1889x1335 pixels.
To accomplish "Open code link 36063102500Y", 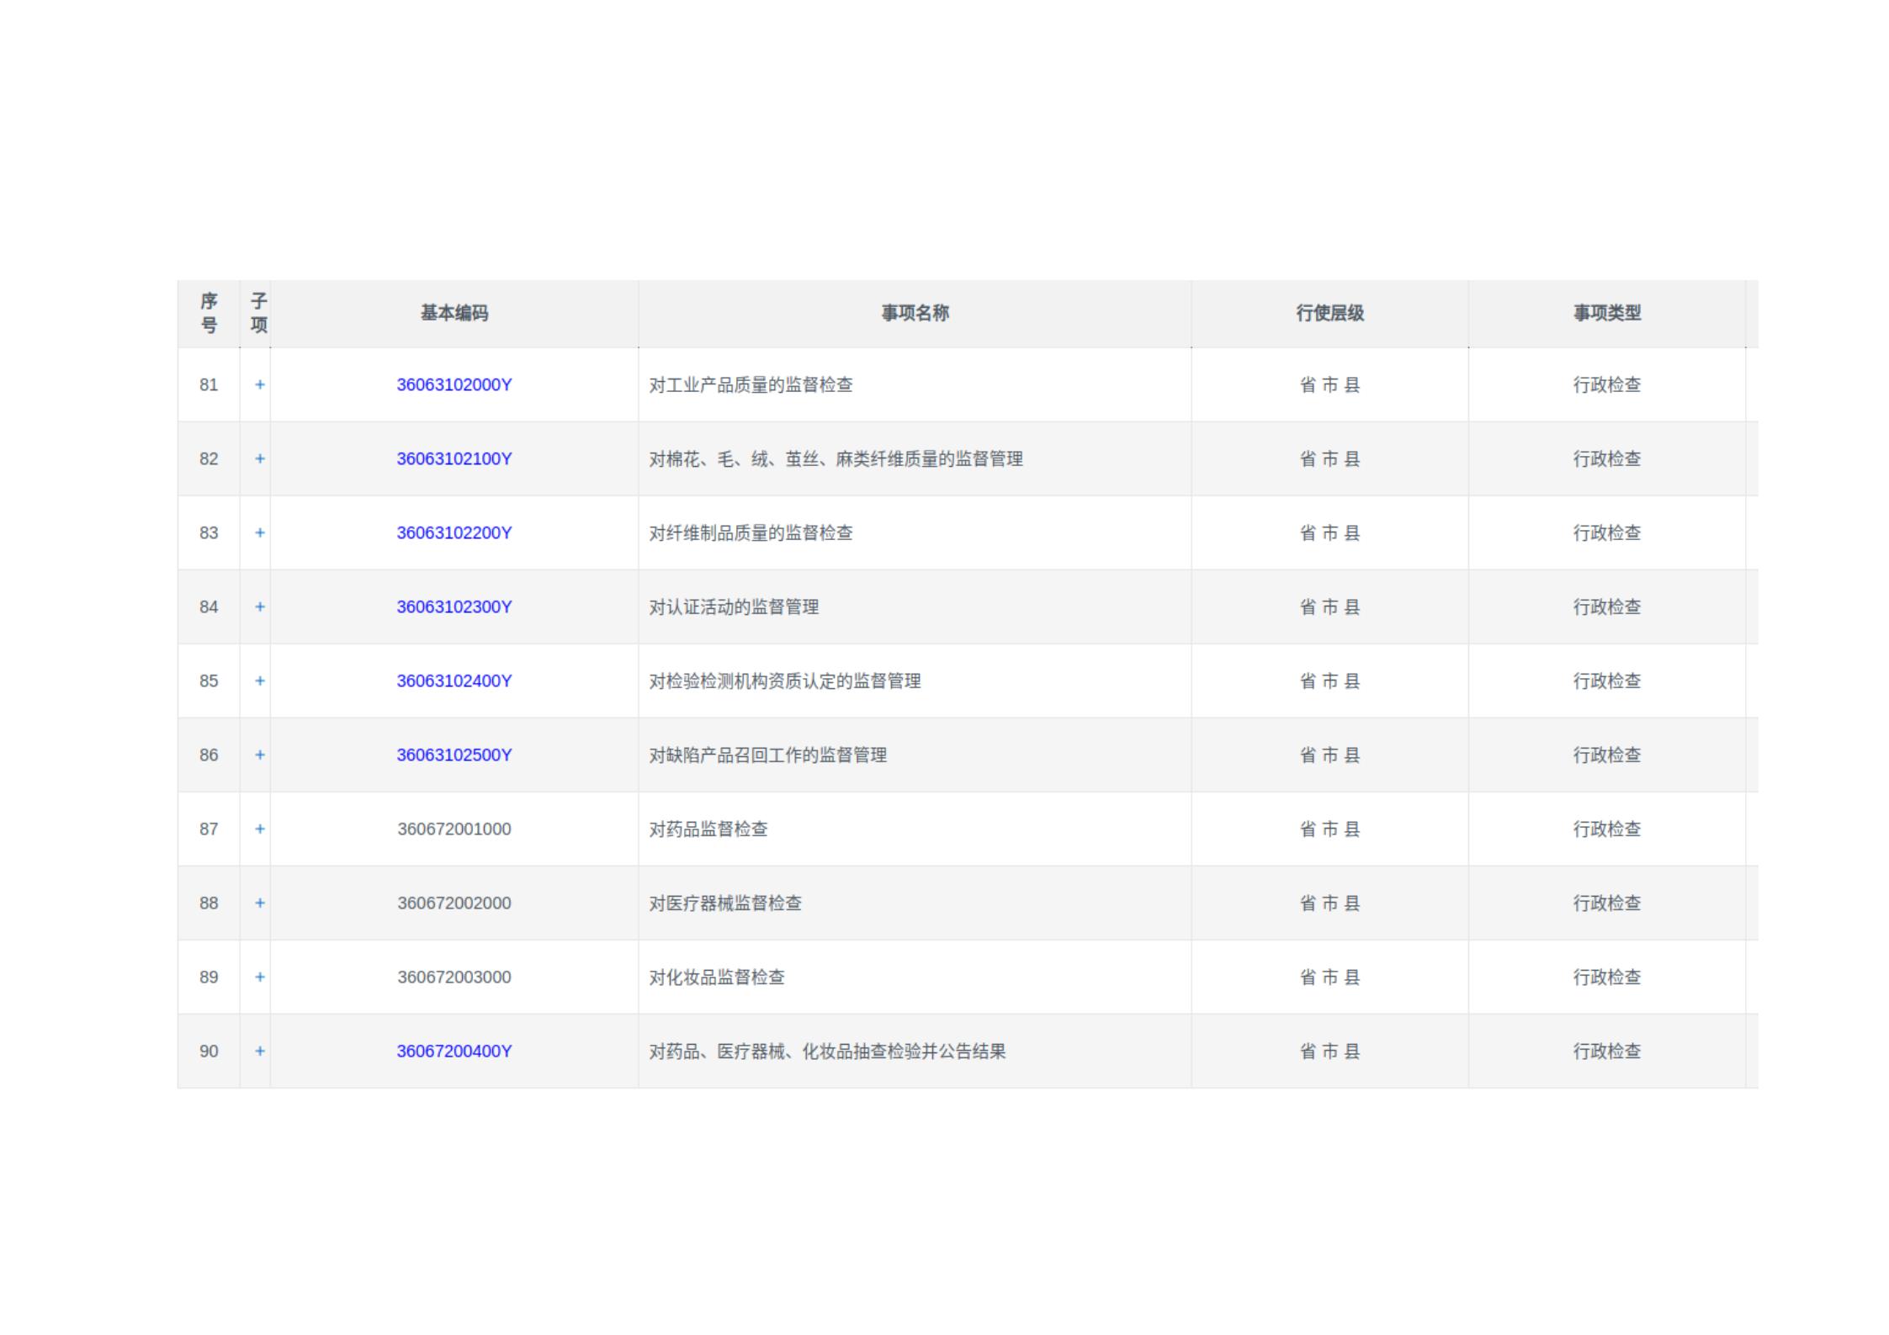I will click(x=454, y=755).
